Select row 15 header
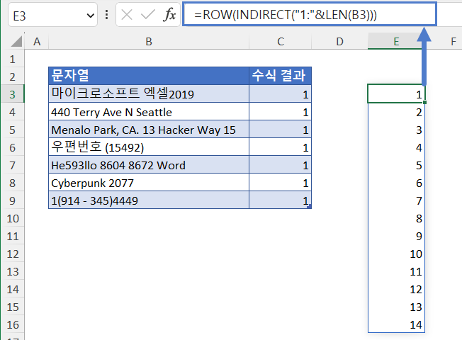 12,307
